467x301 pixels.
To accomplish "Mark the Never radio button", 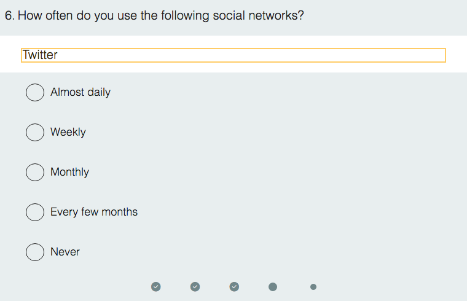I will [x=35, y=252].
